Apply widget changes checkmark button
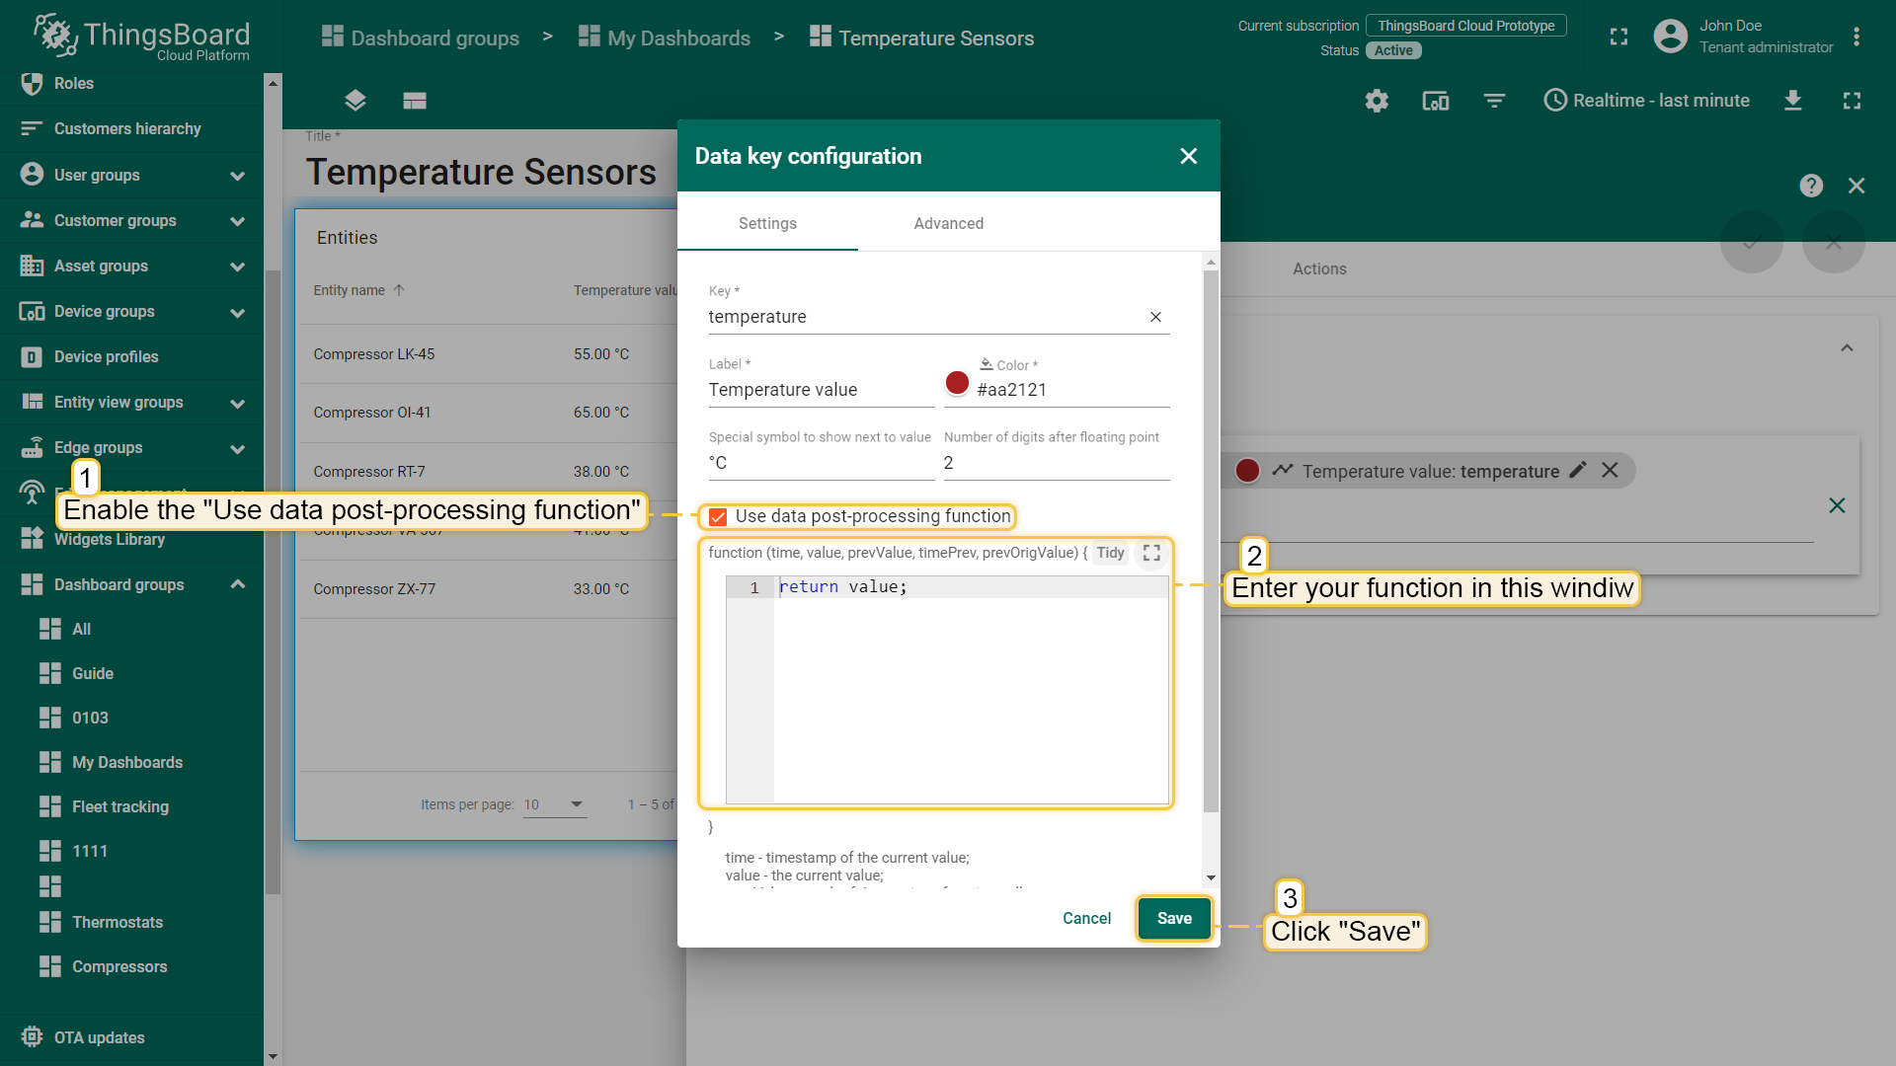This screenshot has width=1896, height=1066. 1751,242
